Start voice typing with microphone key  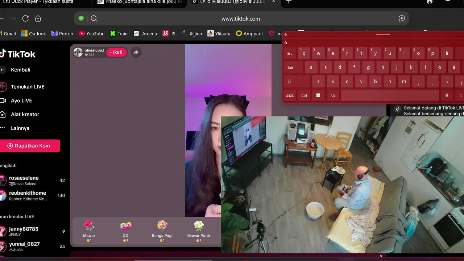point(447,96)
